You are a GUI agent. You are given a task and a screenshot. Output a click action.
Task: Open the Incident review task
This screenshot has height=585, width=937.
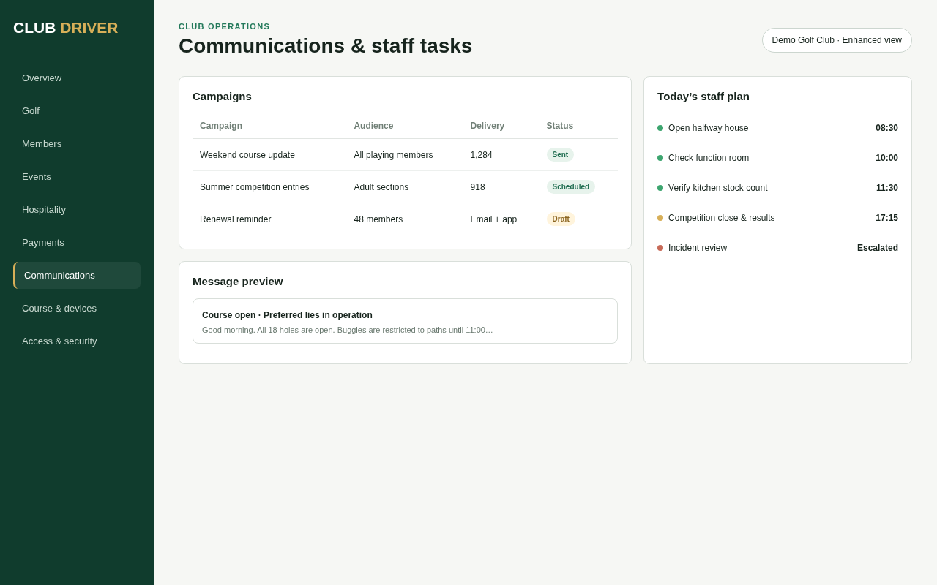click(777, 248)
